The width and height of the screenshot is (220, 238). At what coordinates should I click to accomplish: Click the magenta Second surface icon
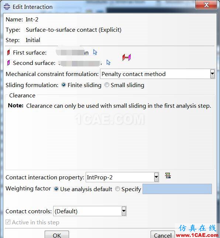pos(8,63)
